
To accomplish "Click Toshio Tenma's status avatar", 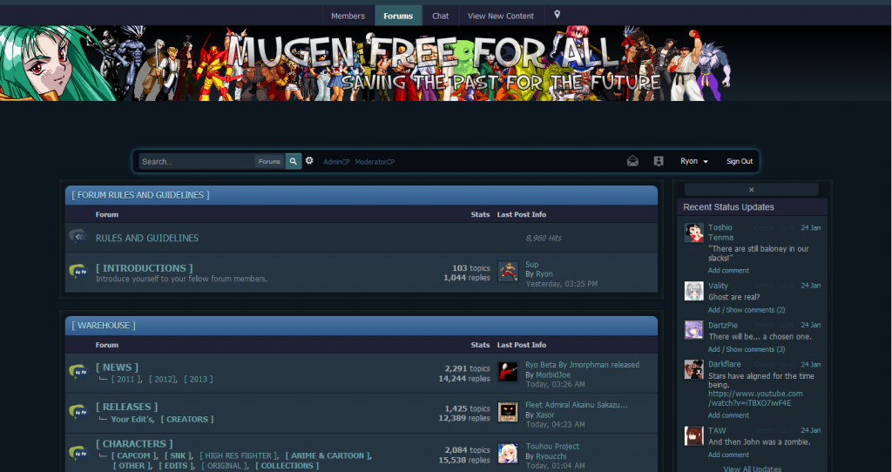I will [x=693, y=233].
